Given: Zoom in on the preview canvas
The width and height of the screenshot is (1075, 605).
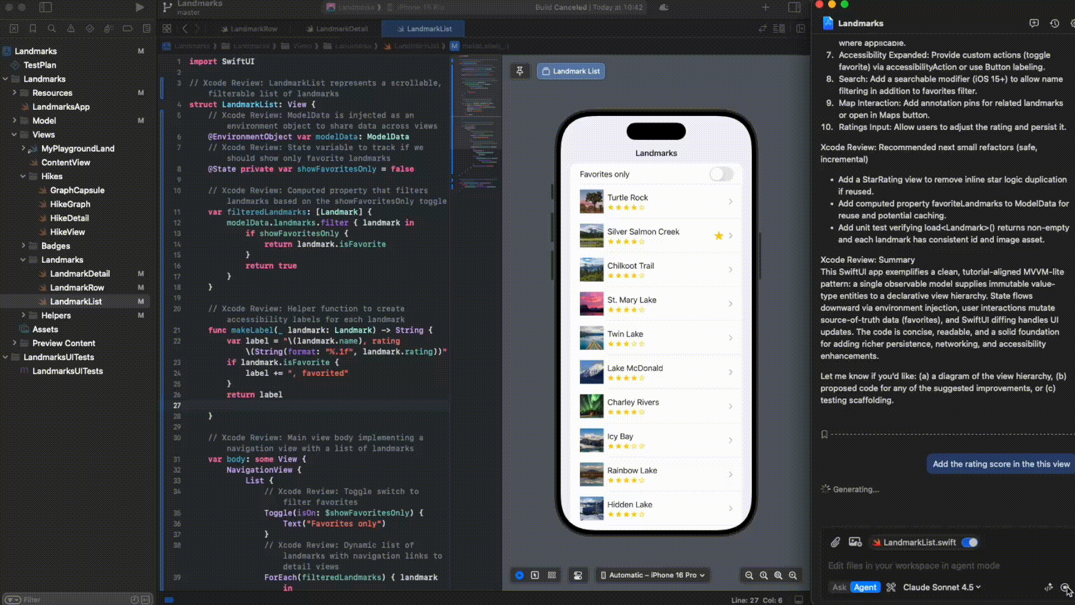Looking at the screenshot, I should pyautogui.click(x=793, y=575).
